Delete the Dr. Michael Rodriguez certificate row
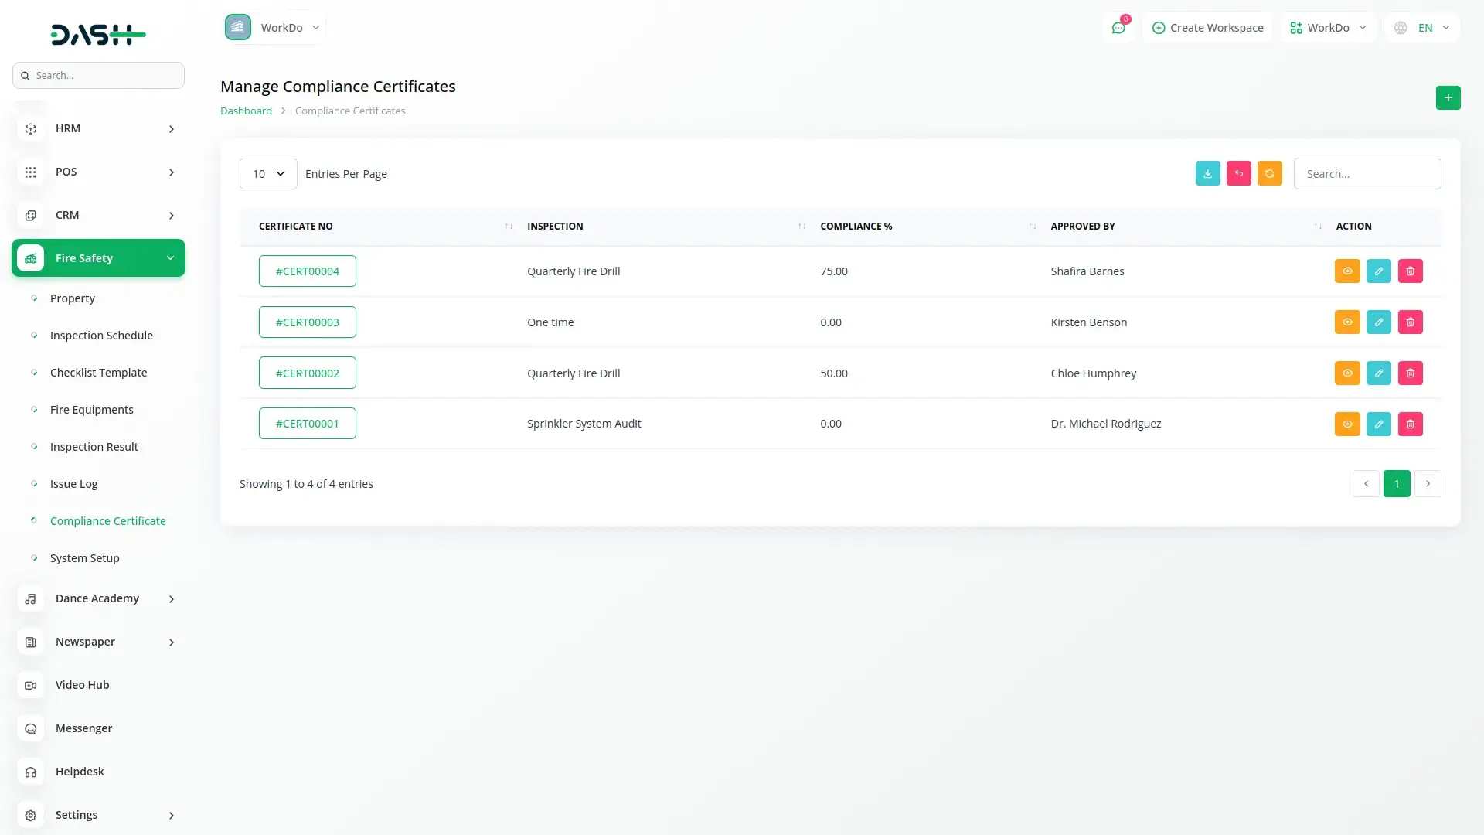The image size is (1484, 835). pos(1410,424)
